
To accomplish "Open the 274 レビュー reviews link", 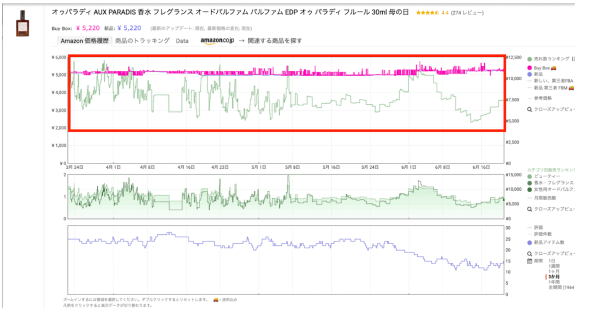I will [468, 12].
